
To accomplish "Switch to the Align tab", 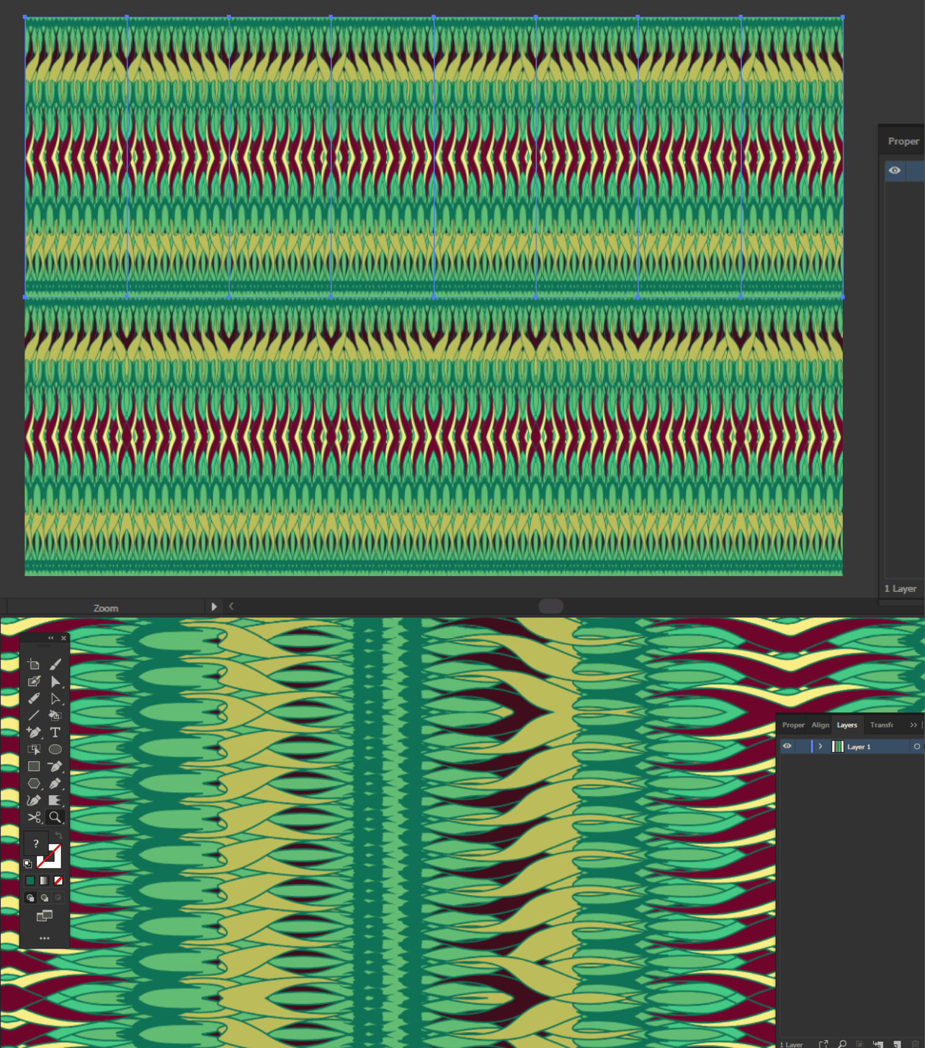I will 820,725.
